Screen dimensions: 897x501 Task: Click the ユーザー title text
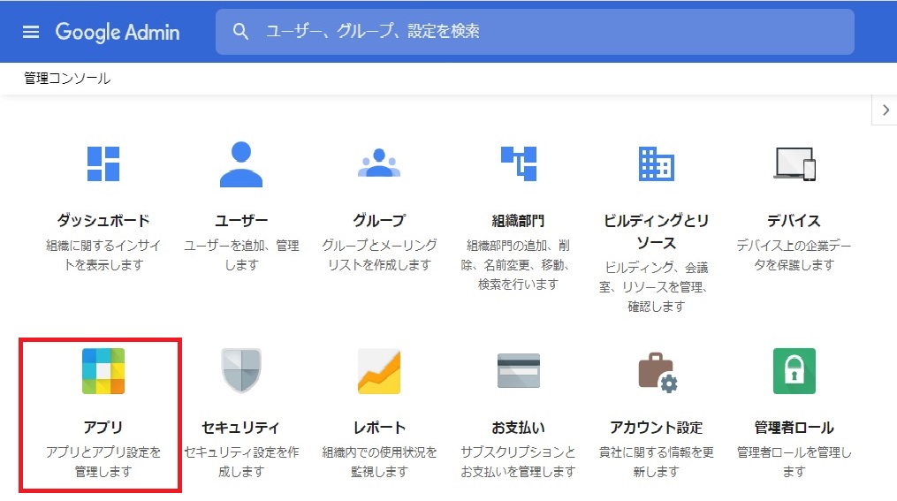(241, 220)
